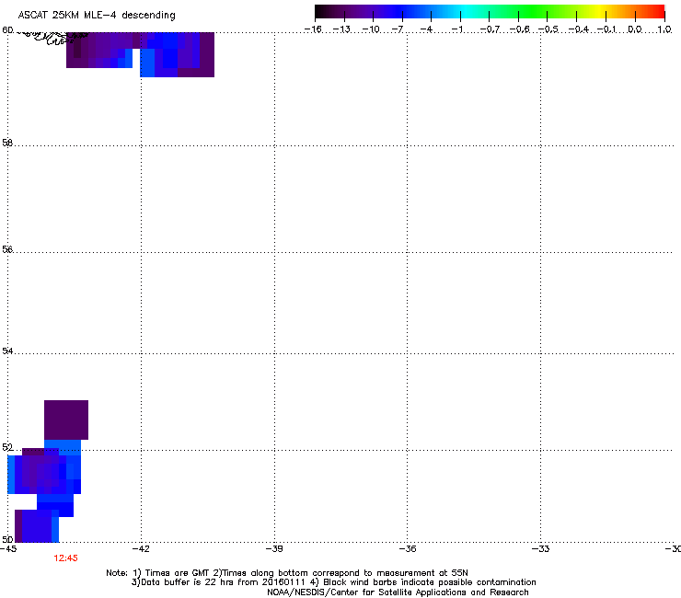Click the red 12:45 time stamp
Viewport: 681px width, 598px height.
coord(65,558)
